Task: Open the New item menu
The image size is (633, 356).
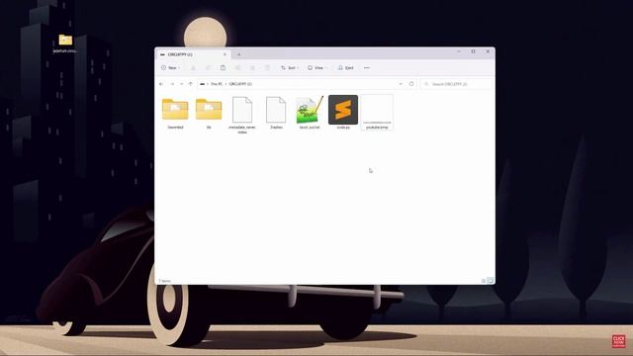Action: (x=170, y=68)
